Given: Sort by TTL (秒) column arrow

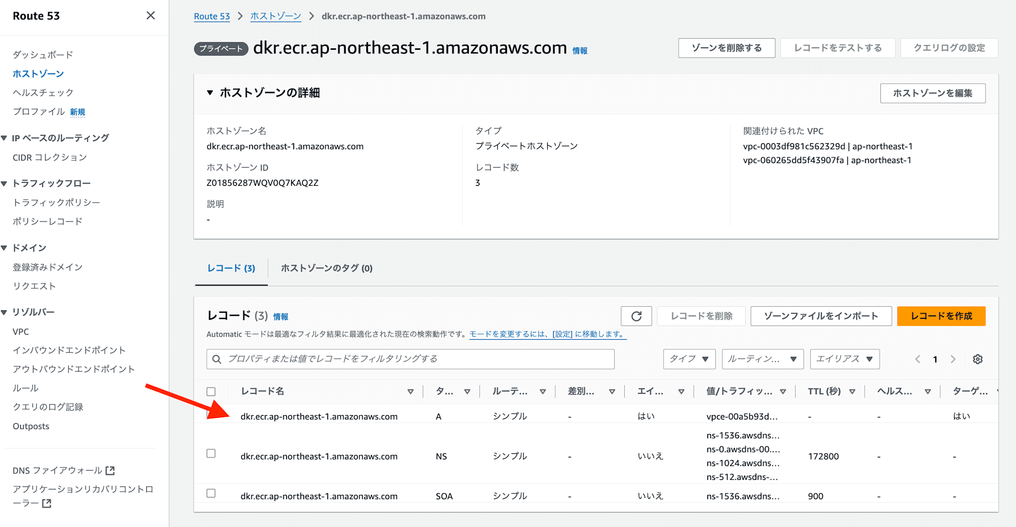Looking at the screenshot, I should (852, 391).
